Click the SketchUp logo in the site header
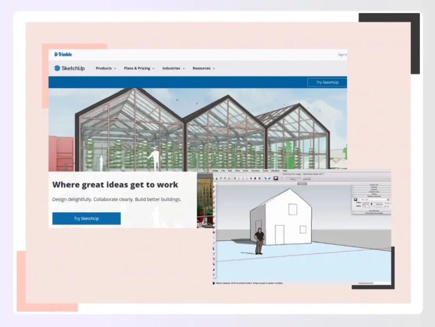 [69, 68]
